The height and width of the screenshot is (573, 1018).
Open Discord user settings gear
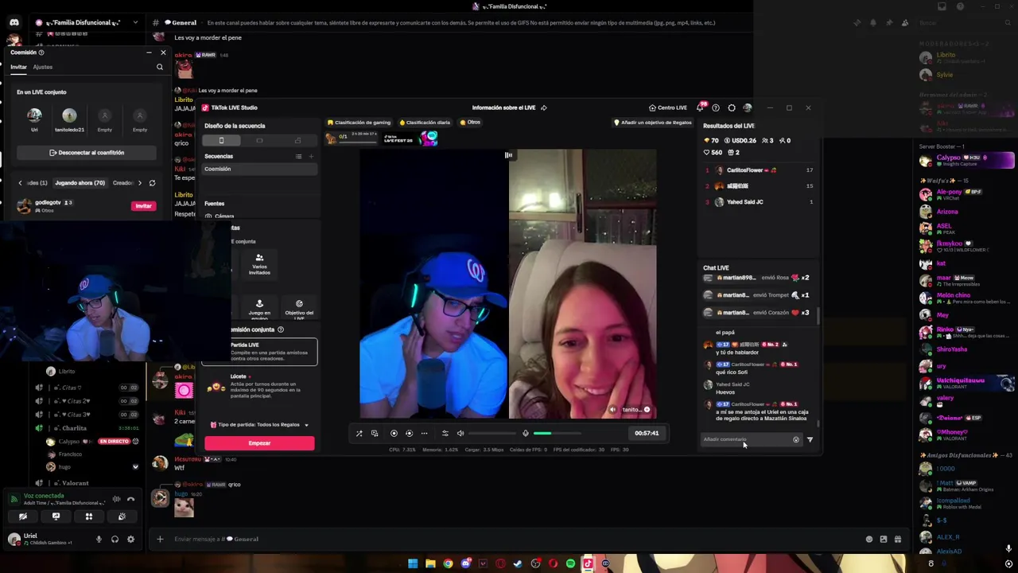(130, 539)
